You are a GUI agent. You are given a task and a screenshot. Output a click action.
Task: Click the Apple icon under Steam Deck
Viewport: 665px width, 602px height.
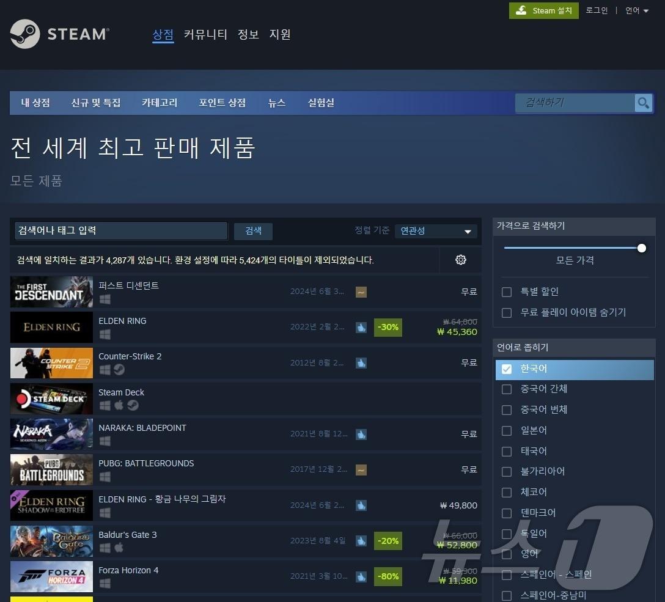(x=119, y=405)
